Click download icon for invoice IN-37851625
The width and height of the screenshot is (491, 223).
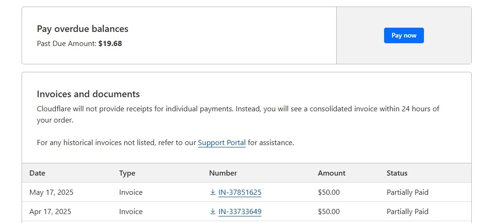(212, 192)
